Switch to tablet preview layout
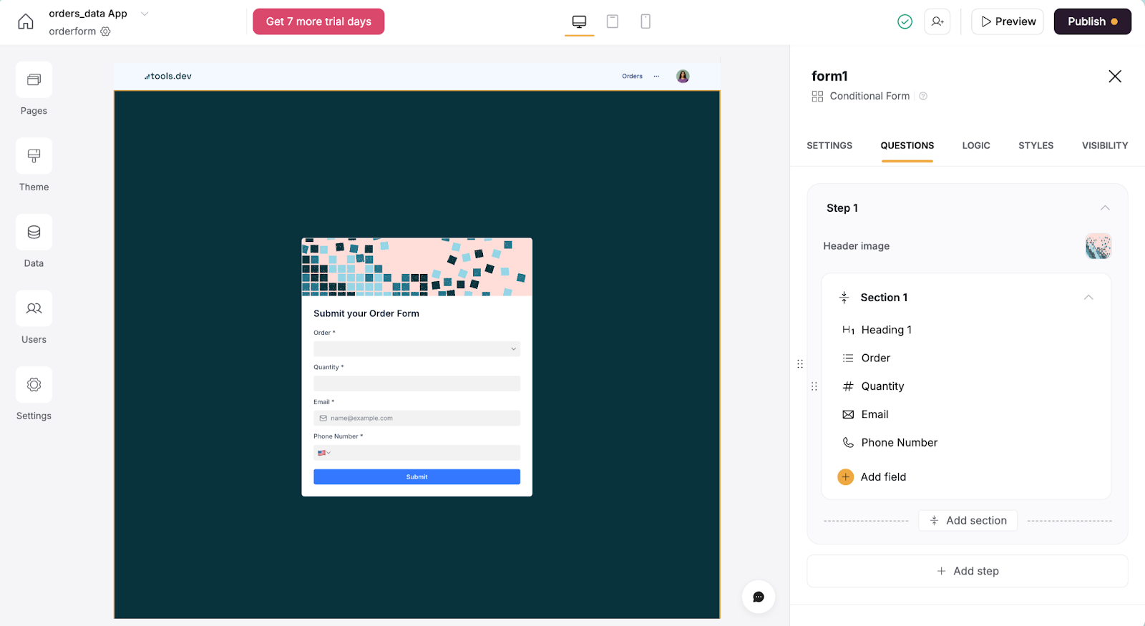 (613, 21)
